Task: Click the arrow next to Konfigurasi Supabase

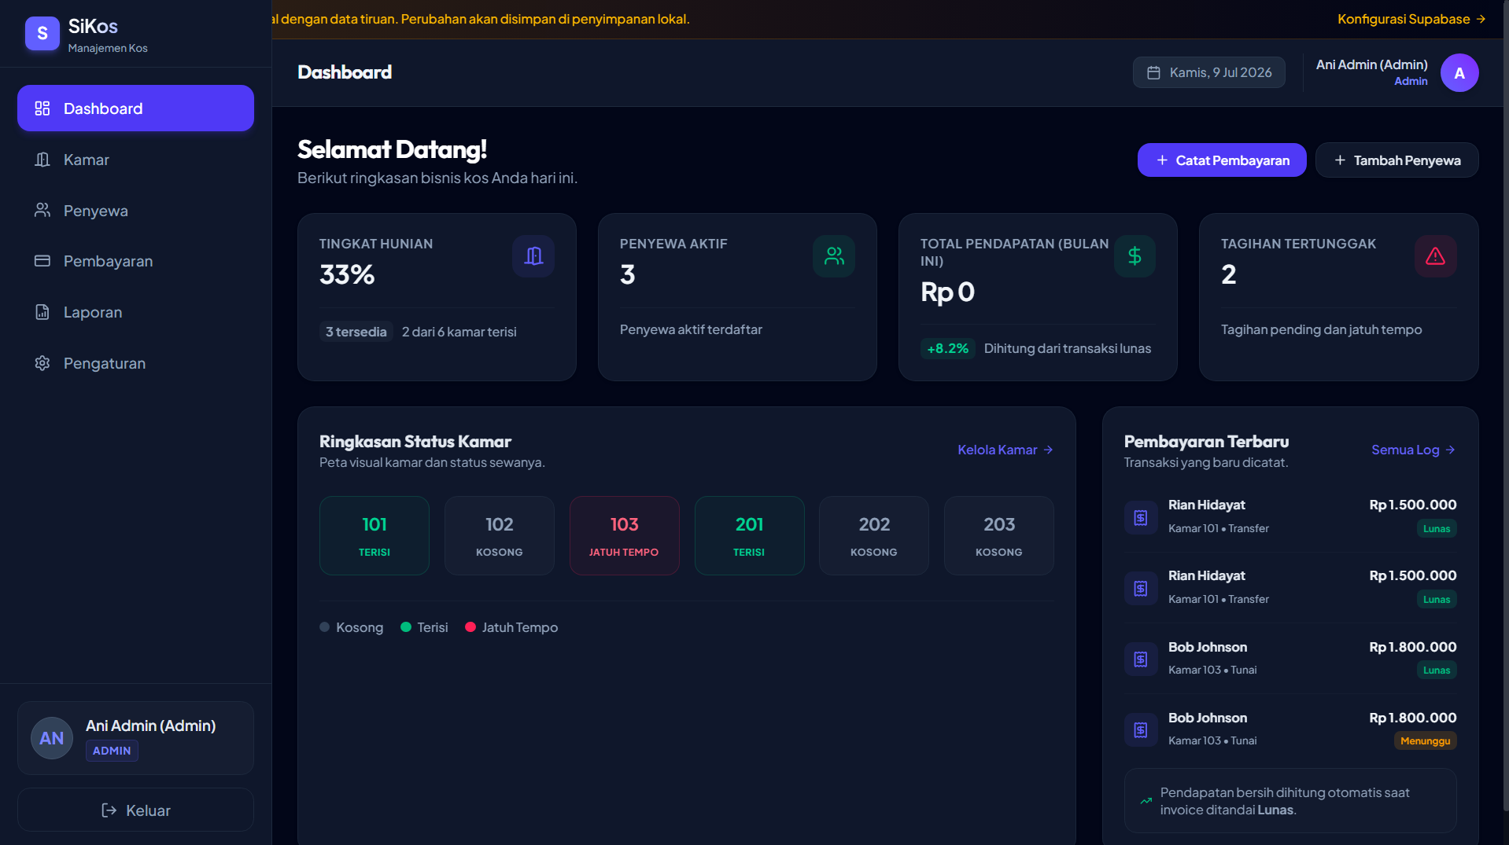Action: [x=1481, y=19]
